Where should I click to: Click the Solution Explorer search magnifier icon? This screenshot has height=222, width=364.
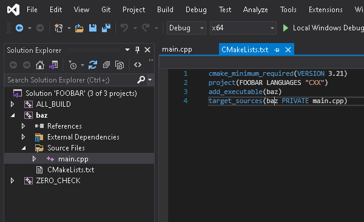coord(141,79)
